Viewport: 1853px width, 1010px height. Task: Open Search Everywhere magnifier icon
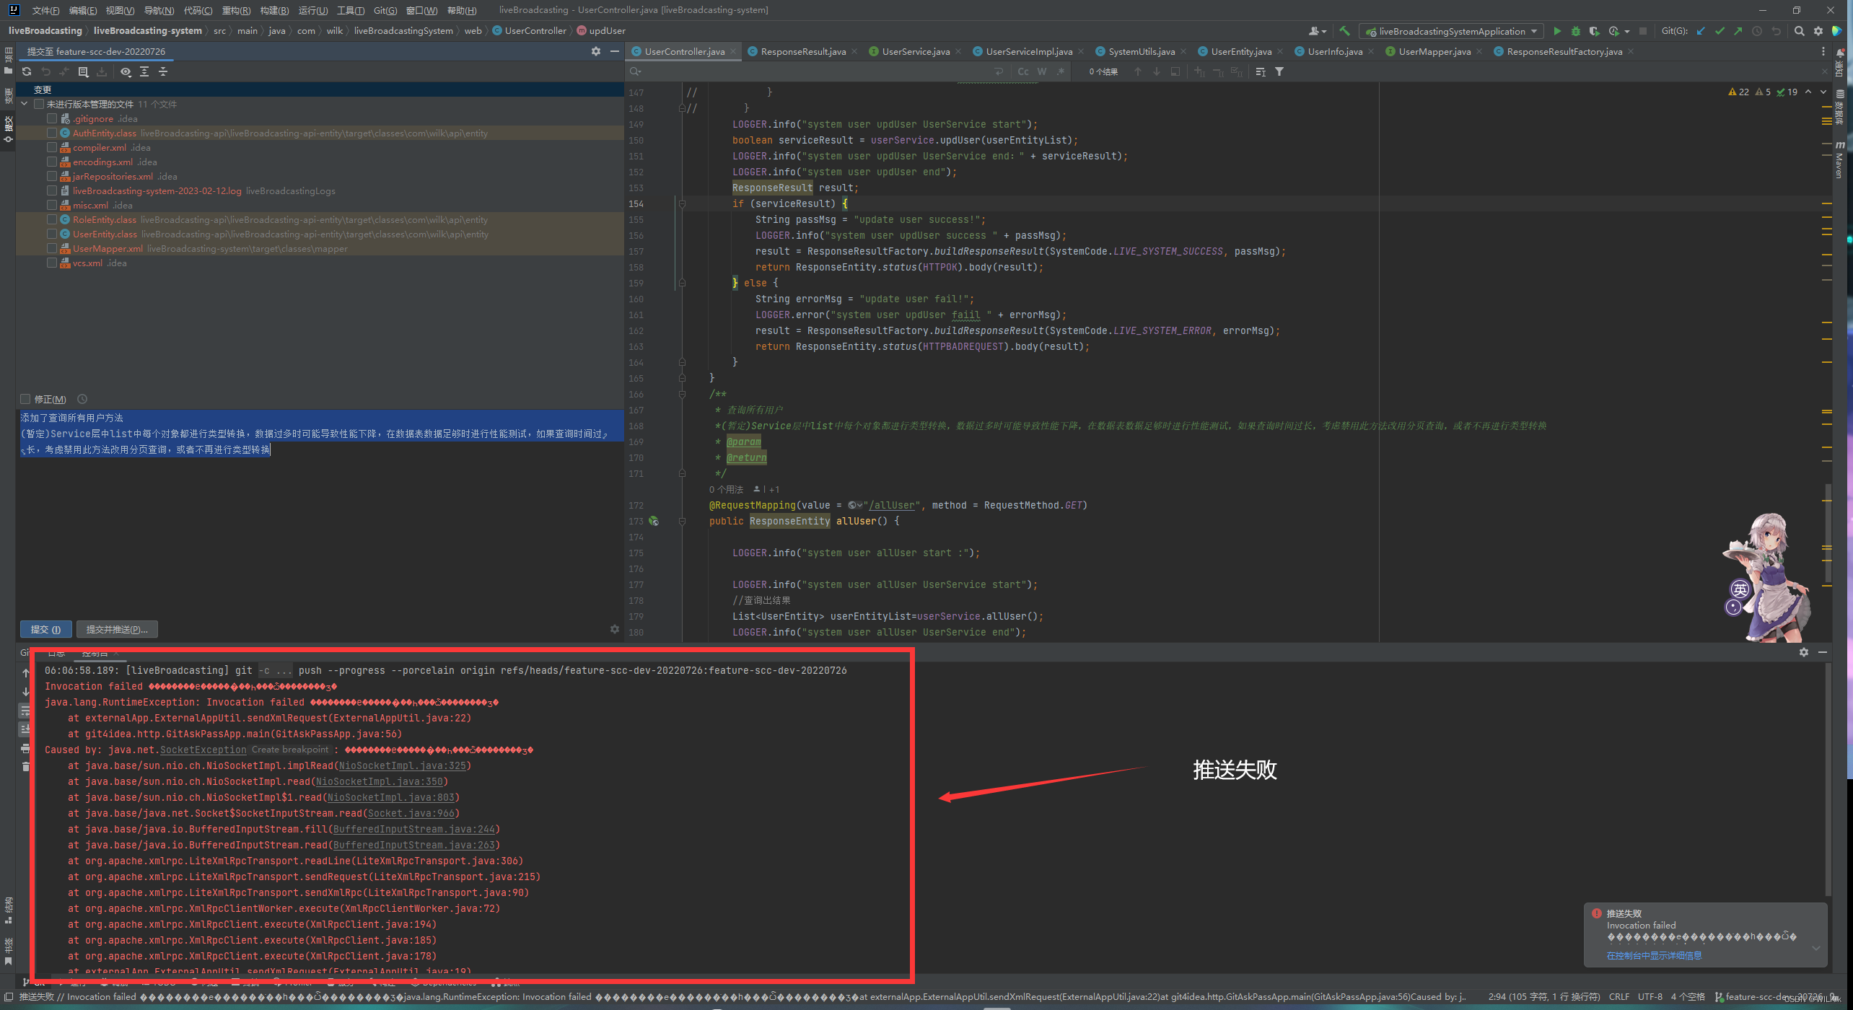click(x=1798, y=31)
